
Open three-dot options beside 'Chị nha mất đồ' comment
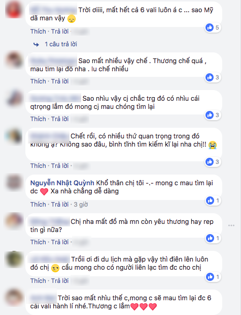(x=231, y=225)
